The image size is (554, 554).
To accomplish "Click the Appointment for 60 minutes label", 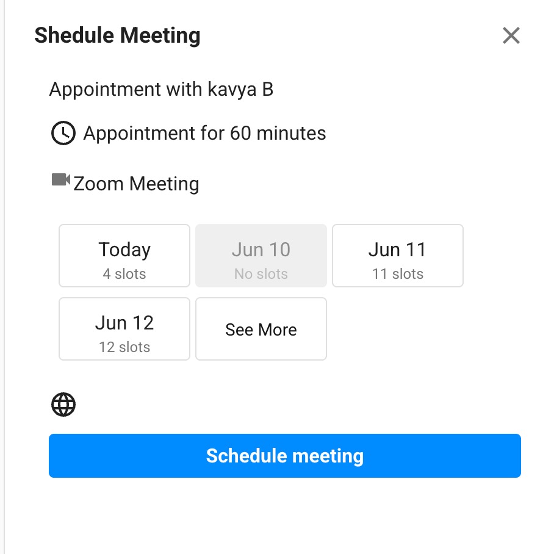I will pos(204,133).
